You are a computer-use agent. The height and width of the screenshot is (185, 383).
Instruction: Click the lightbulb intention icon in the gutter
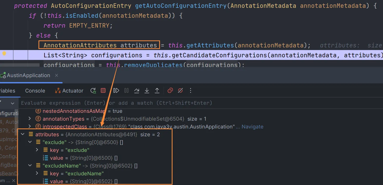tap(4, 54)
